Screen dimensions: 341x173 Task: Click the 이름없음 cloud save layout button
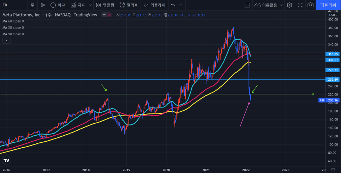266,5
